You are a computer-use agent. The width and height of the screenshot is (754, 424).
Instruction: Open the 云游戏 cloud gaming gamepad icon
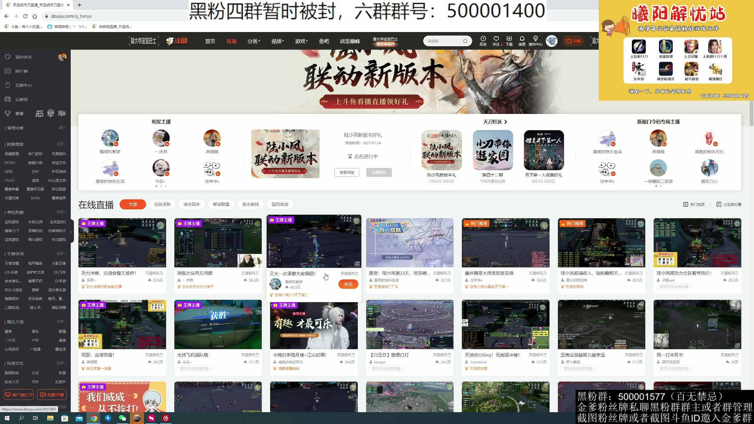pos(8,99)
